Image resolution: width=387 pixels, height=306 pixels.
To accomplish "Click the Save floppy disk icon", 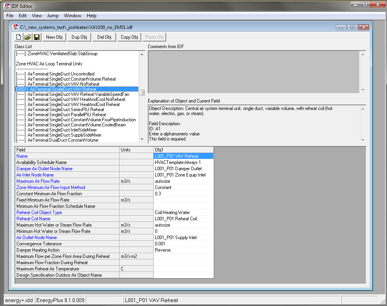I will [37, 37].
